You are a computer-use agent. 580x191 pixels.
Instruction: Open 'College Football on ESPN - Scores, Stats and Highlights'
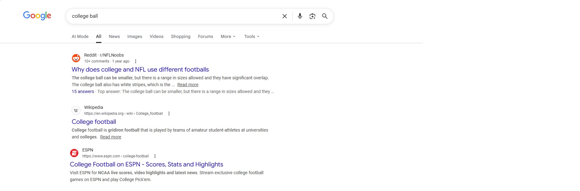[147, 164]
